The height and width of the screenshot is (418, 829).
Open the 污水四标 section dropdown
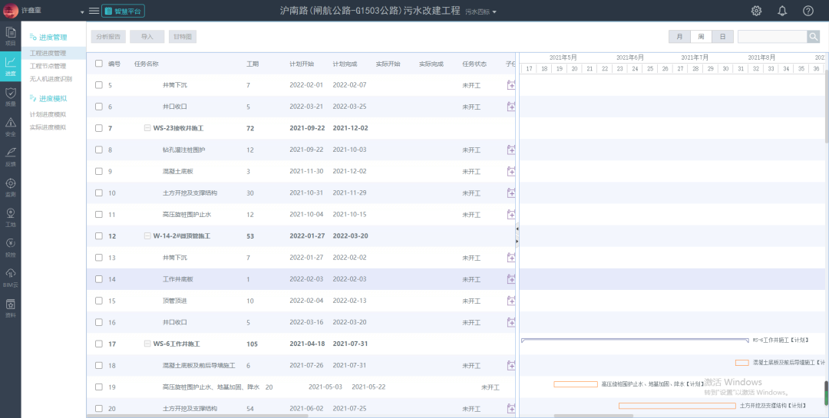tap(481, 12)
